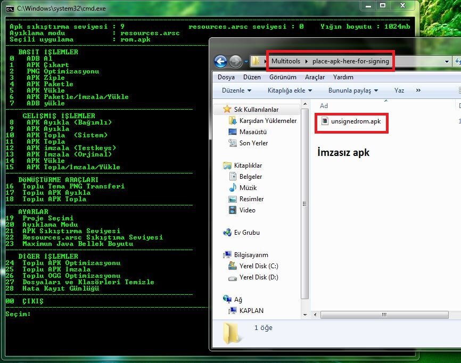The height and width of the screenshot is (363, 461).
Task: Select Yerel Disk (C:) drive
Action: click(x=258, y=266)
